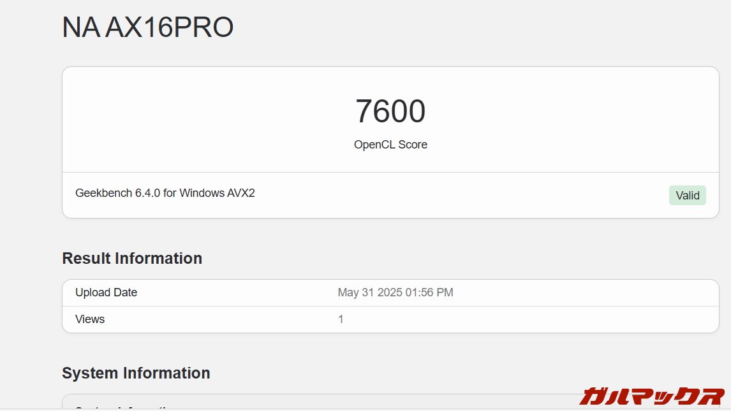Select the May 31 2025 timestamp

[395, 292]
